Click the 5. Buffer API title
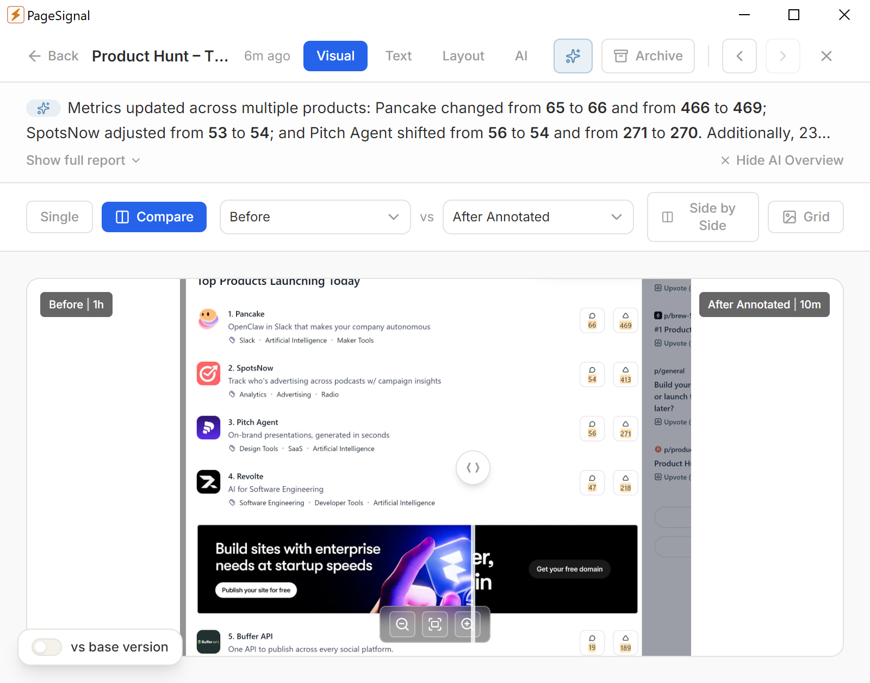 (250, 636)
